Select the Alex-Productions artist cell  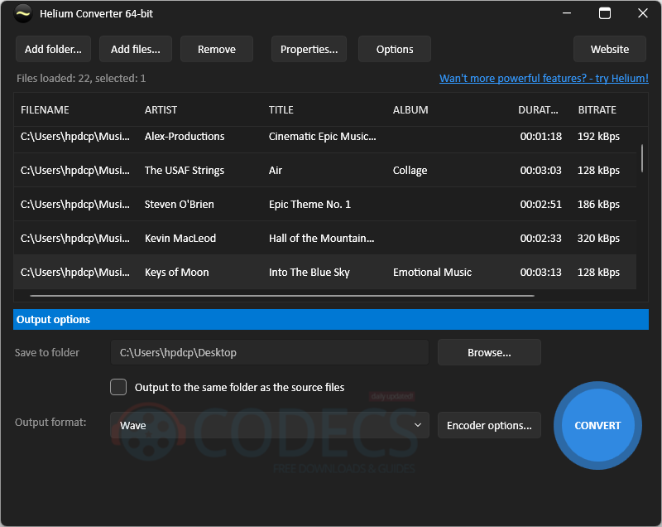[x=185, y=137]
